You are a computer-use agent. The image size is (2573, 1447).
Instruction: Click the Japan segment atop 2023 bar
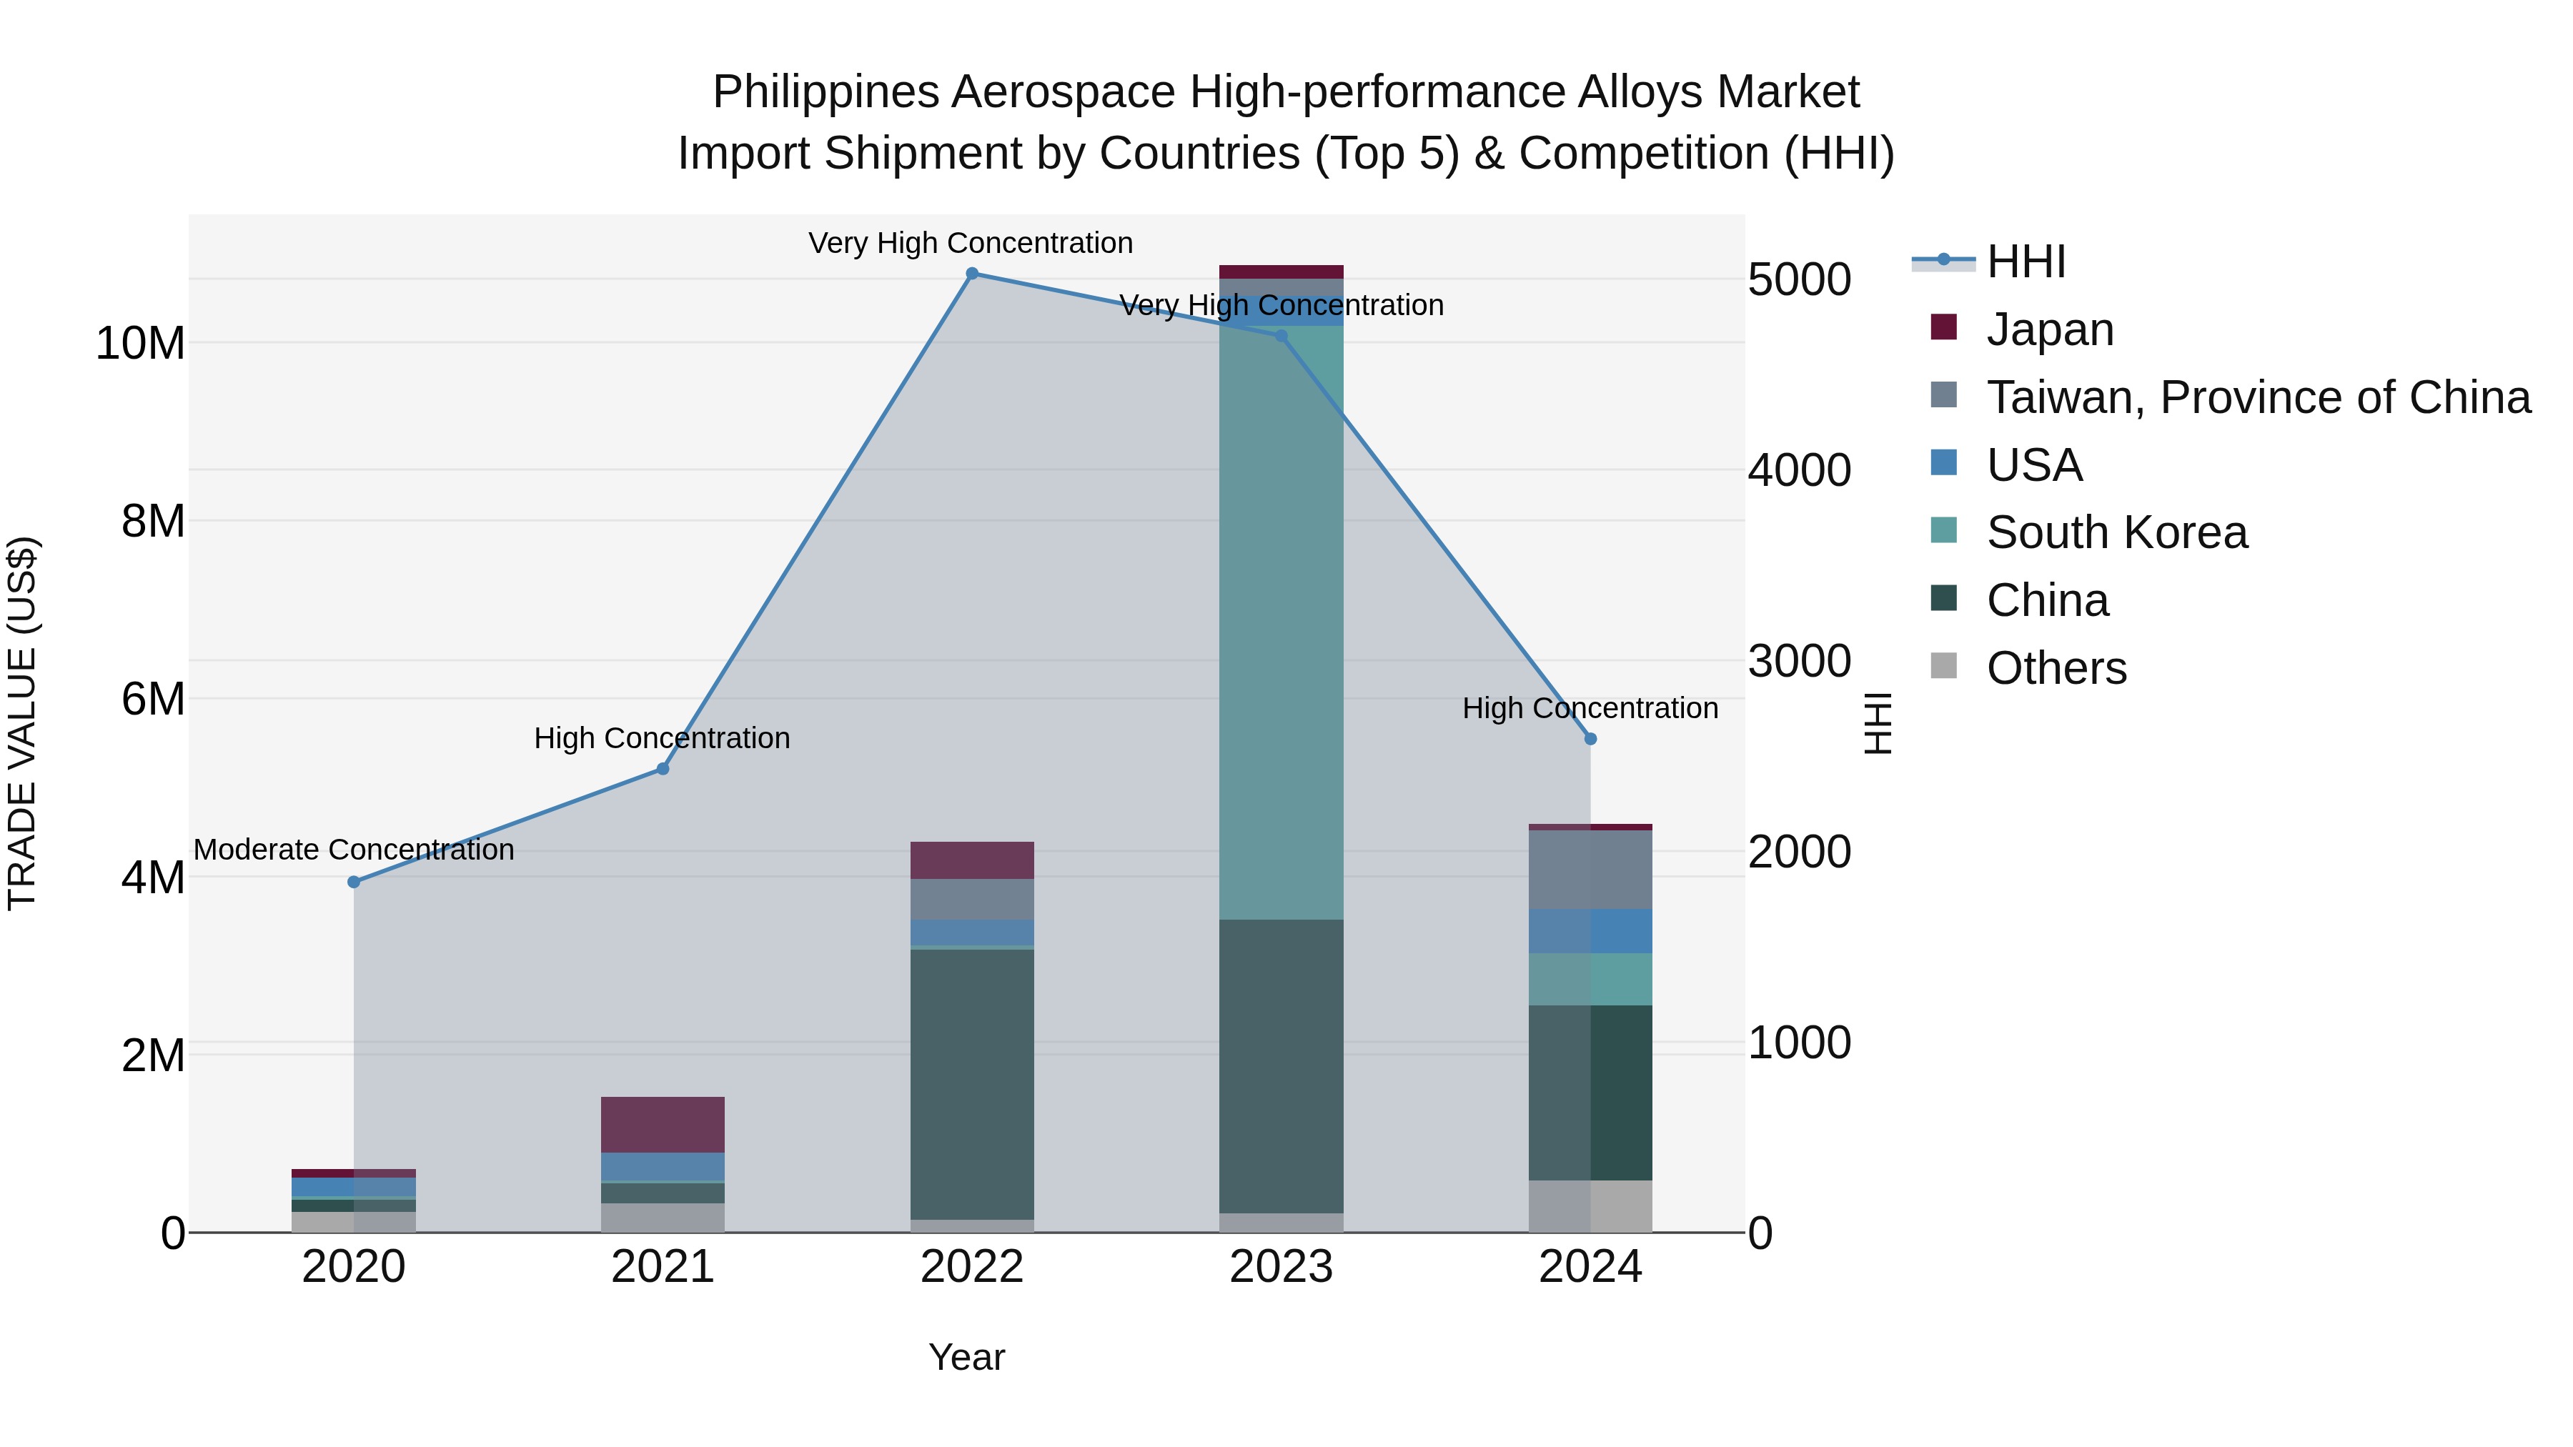point(1281,272)
